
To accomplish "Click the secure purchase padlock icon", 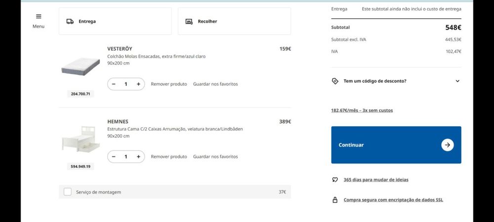I will coord(335,200).
